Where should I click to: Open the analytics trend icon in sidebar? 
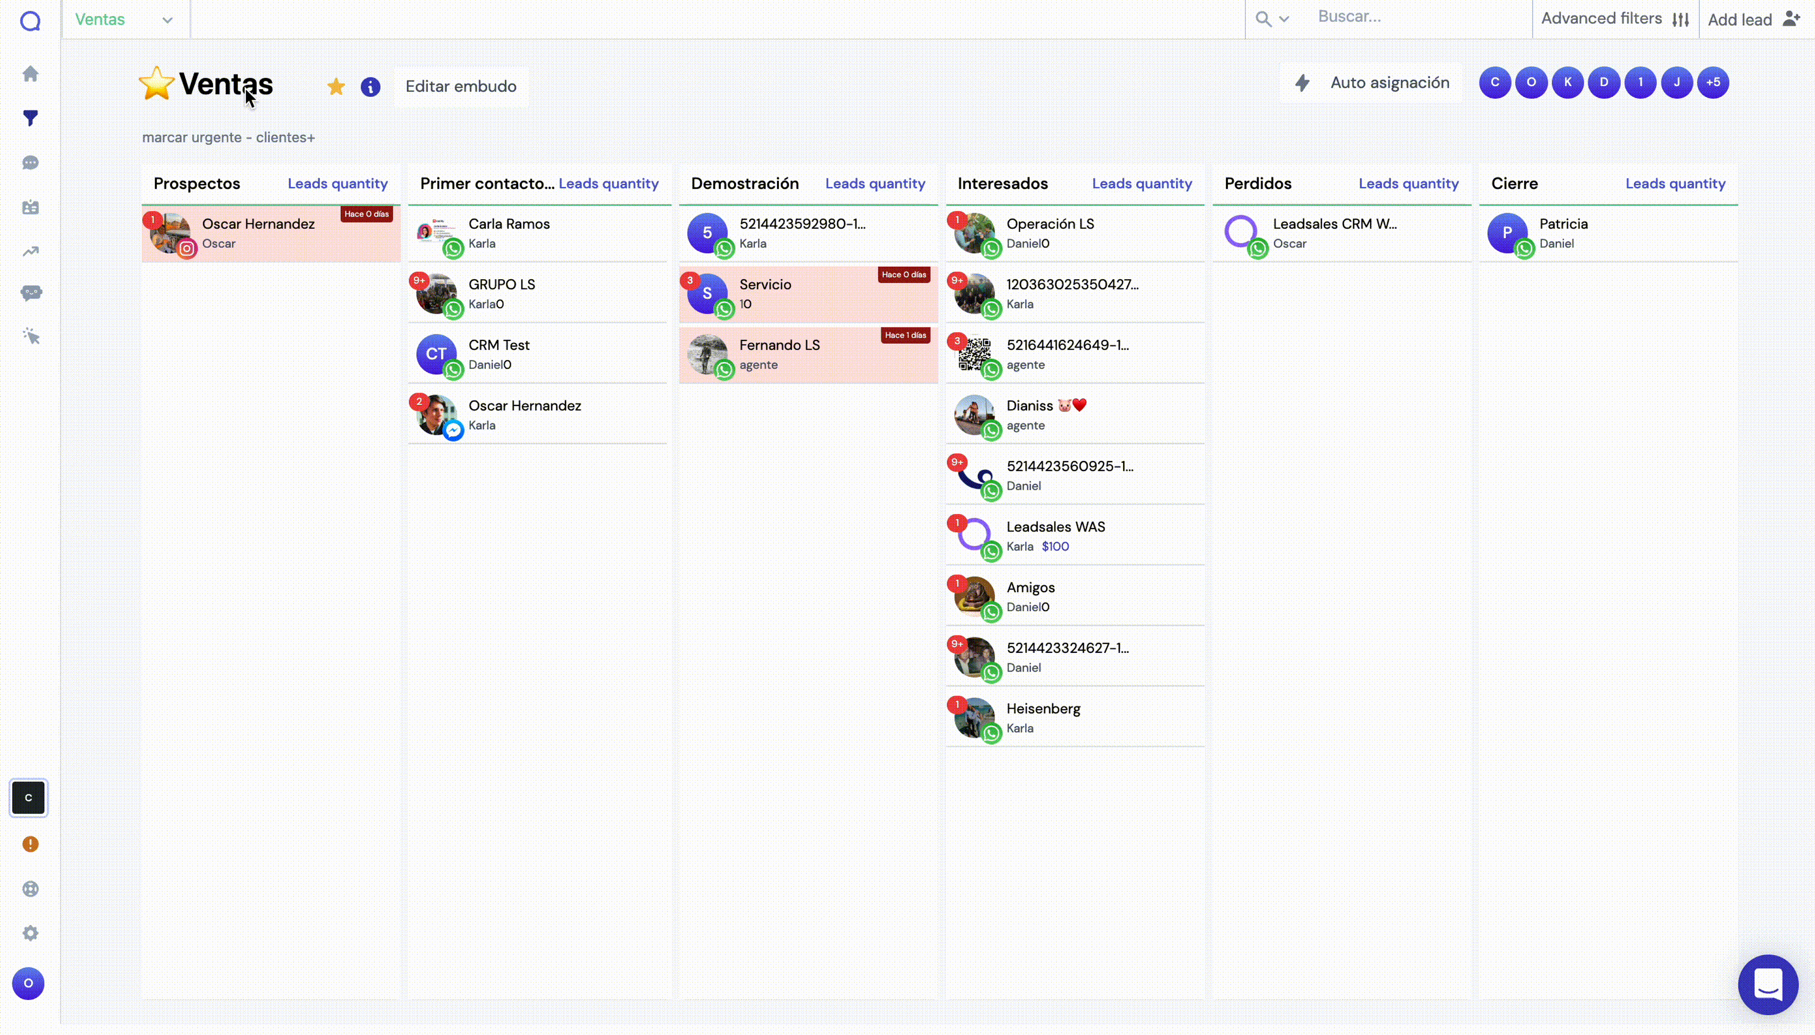click(30, 252)
